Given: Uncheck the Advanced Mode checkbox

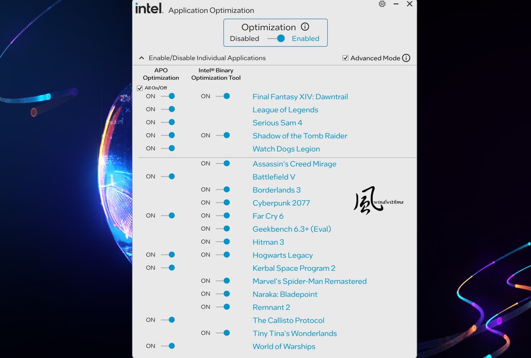Looking at the screenshot, I should pyautogui.click(x=345, y=58).
